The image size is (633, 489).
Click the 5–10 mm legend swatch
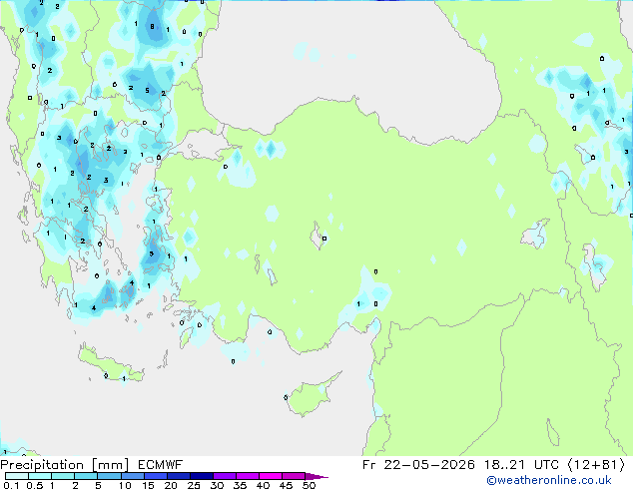(x=109, y=476)
